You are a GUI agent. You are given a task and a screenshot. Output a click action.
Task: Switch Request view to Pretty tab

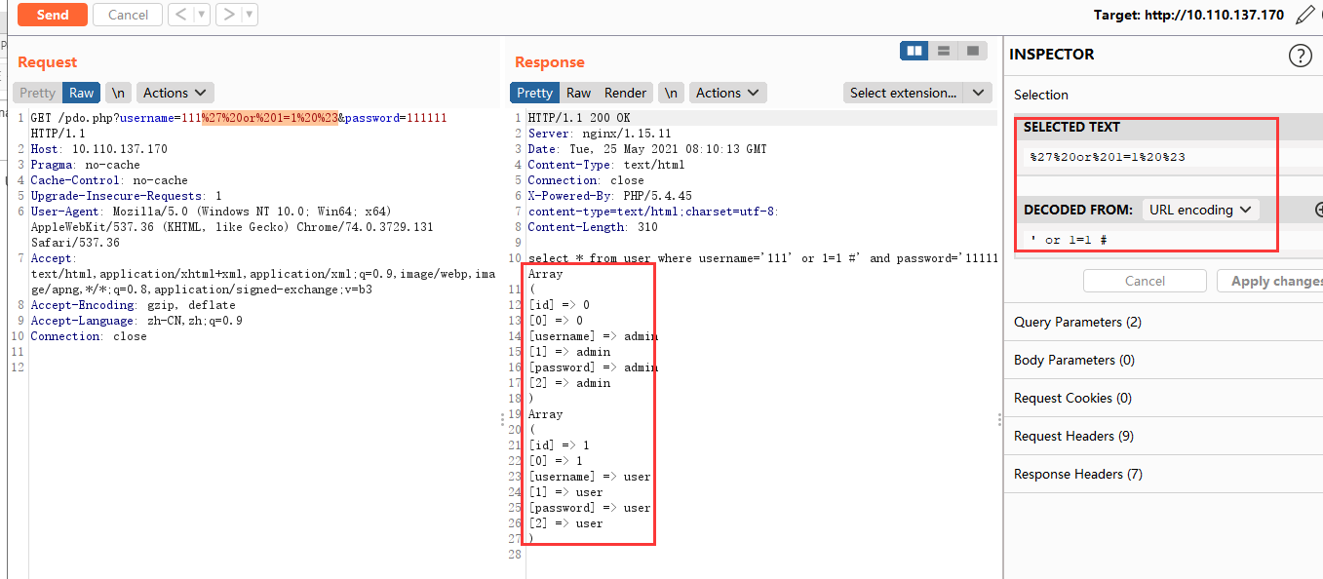[x=38, y=93]
